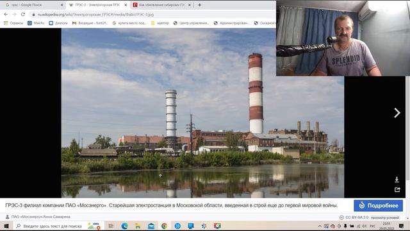
Task: Open the Mail.Ru bookmark
Action: coord(36,23)
